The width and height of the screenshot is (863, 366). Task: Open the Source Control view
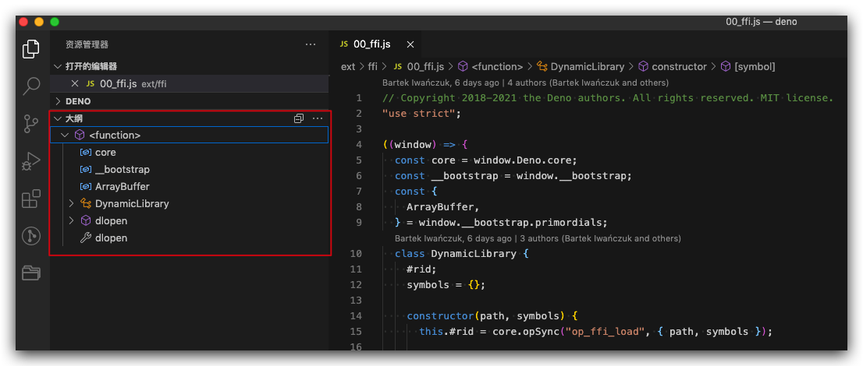point(31,124)
